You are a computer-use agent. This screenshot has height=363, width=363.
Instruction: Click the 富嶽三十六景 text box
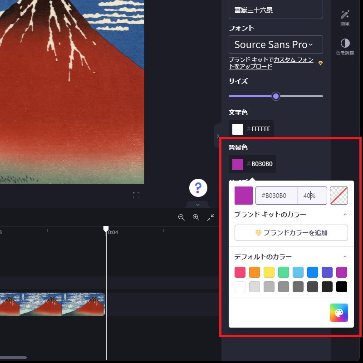276,10
